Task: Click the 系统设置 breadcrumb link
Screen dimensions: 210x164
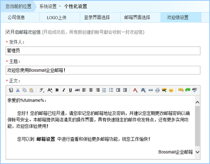Action: [x=48, y=6]
